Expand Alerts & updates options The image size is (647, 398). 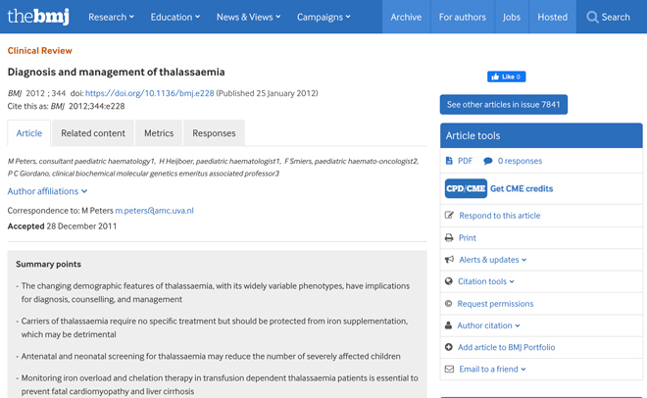click(493, 260)
